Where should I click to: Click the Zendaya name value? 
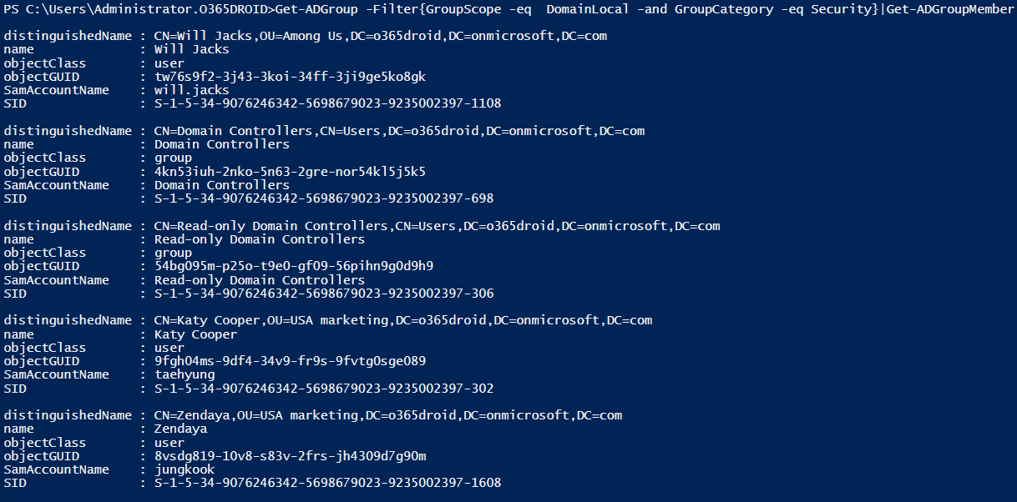point(180,429)
